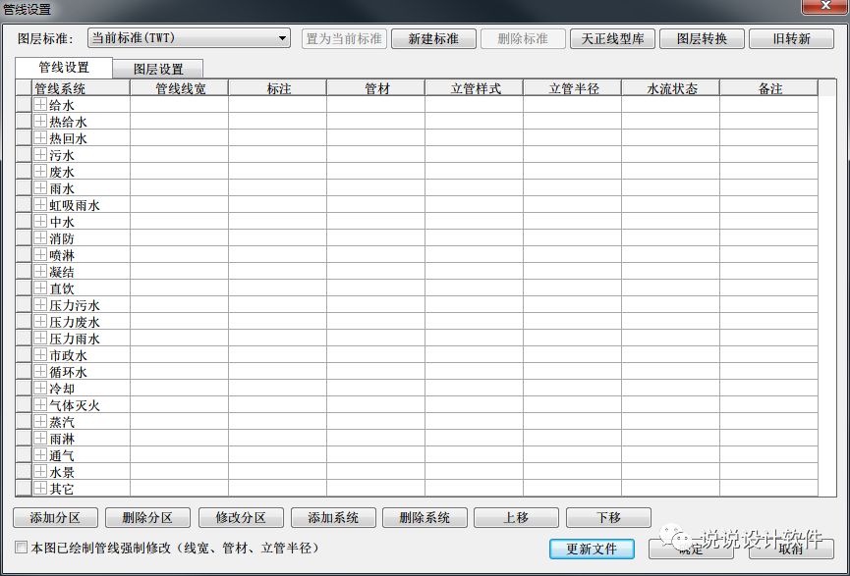Click the 上移 button
Image resolution: width=850 pixels, height=576 pixels.
517,518
